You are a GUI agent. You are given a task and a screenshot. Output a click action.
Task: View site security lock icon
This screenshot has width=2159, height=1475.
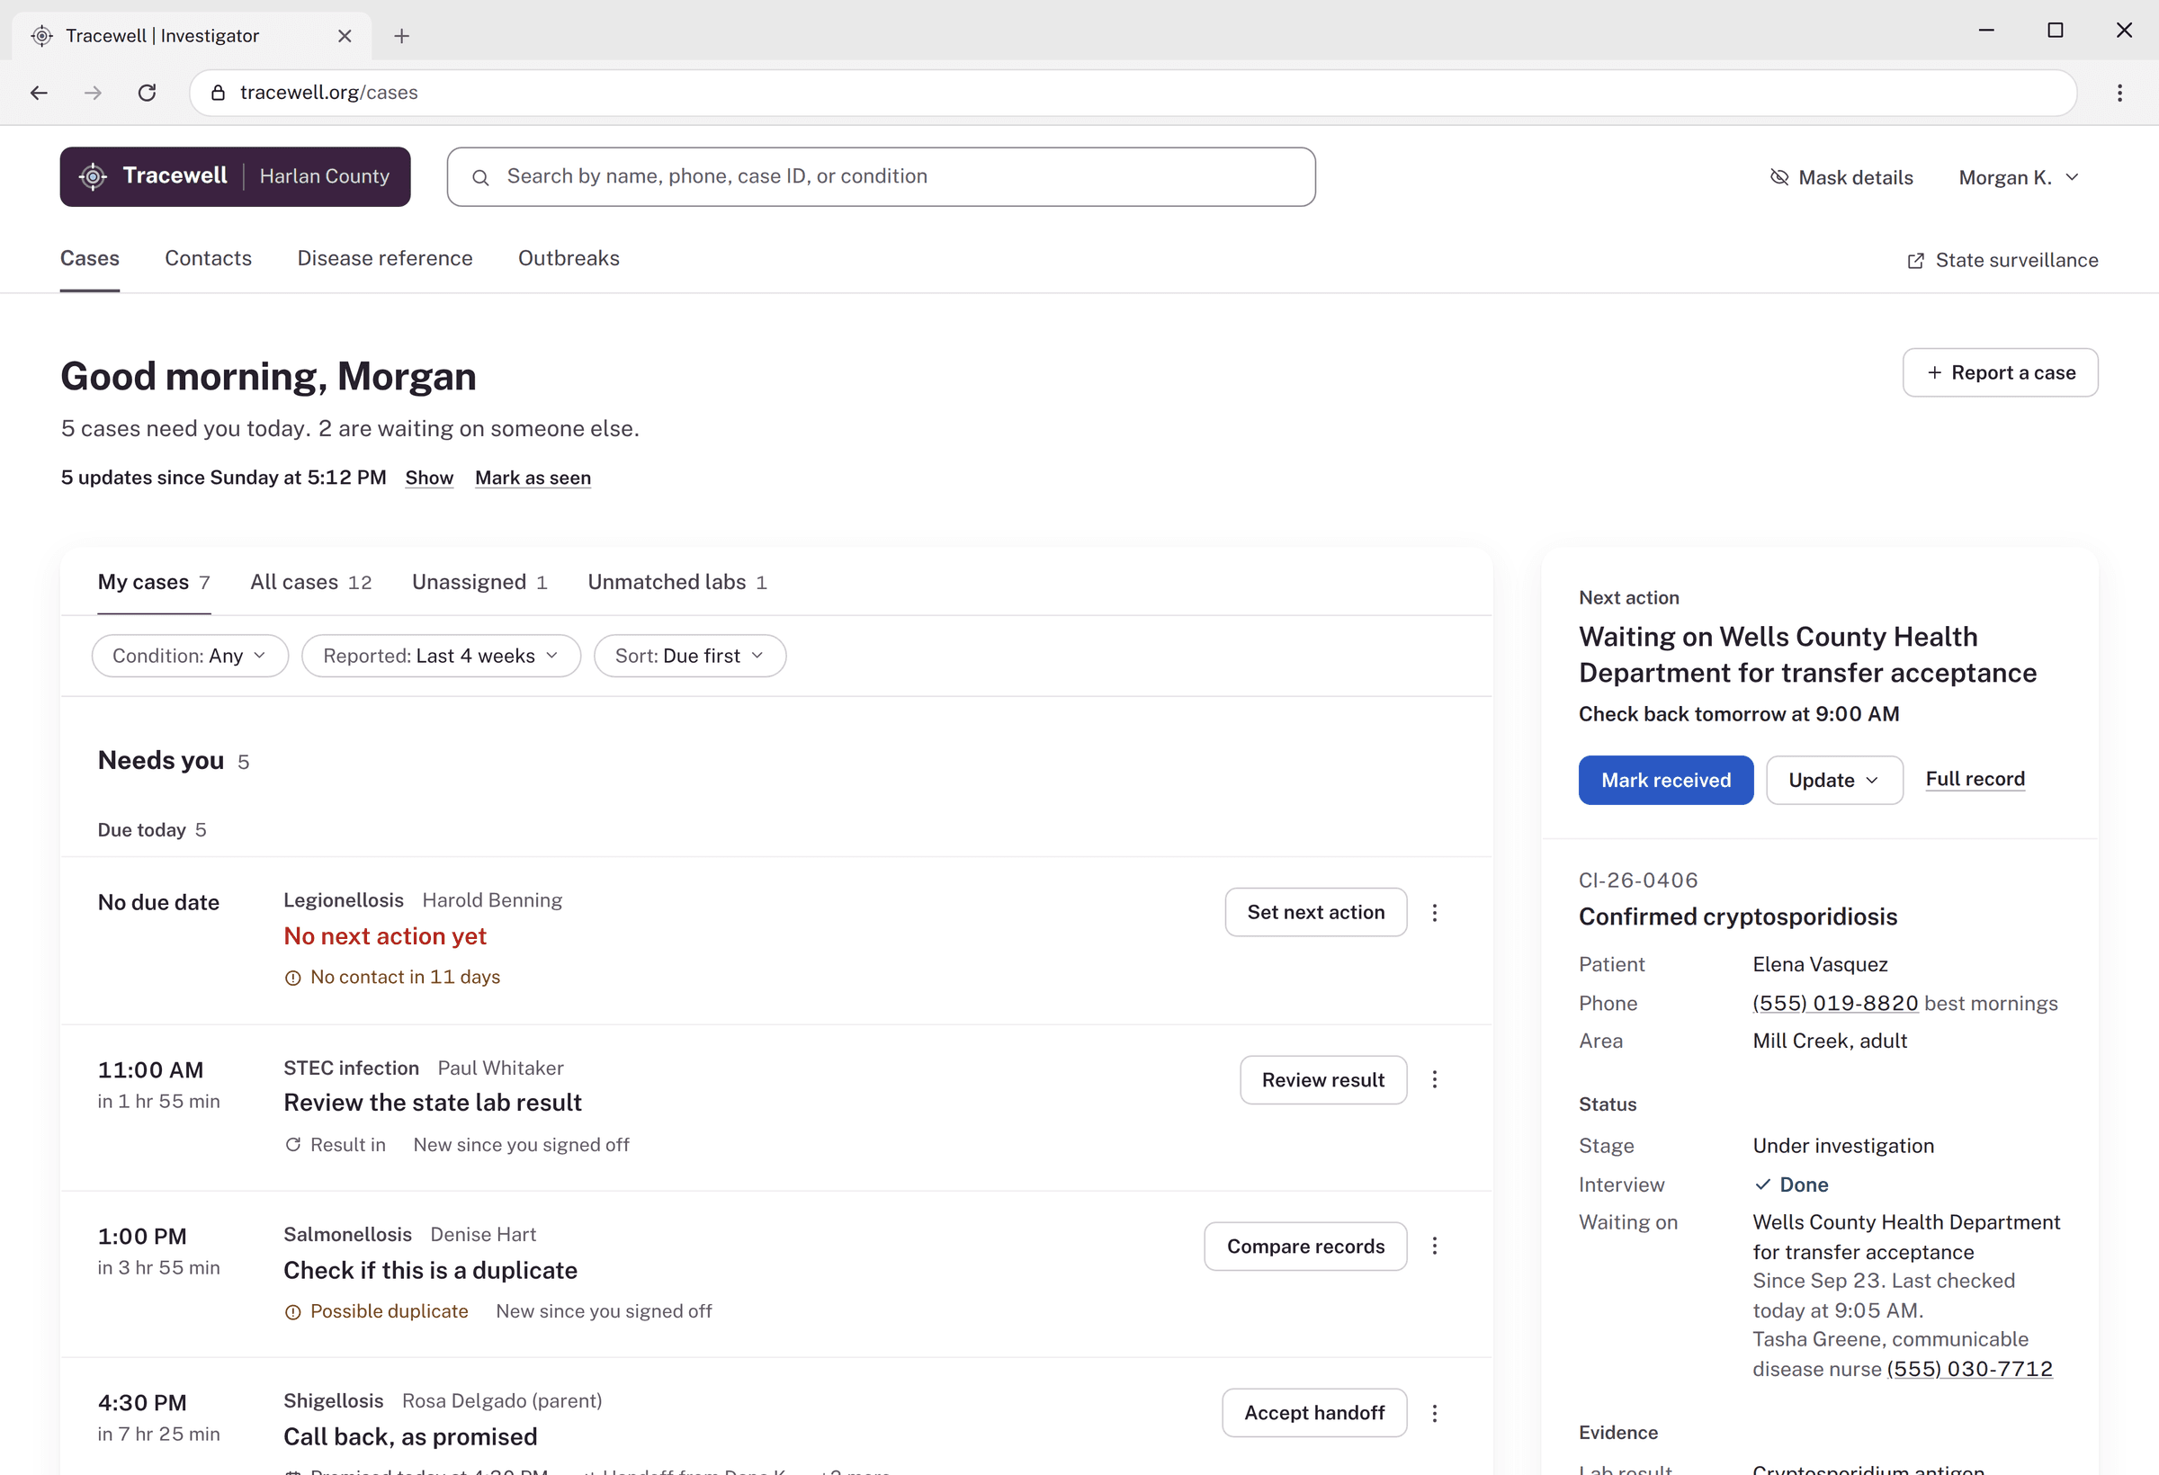click(219, 93)
